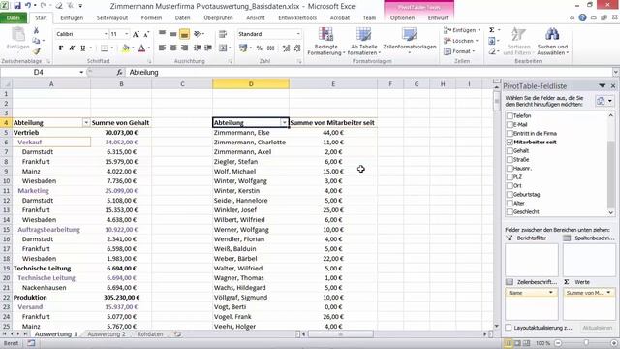Click the thousands separator 000 icon
This screenshot has height=349, width=620.
[x=271, y=48]
